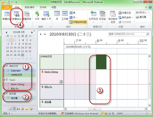The width and height of the screenshot is (153, 117).
Task: Open the Folder List in navigation pane
Action: [31, 109]
